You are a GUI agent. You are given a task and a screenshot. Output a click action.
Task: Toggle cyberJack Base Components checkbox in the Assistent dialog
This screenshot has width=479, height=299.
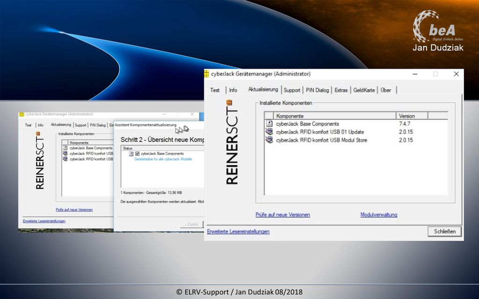(137, 154)
